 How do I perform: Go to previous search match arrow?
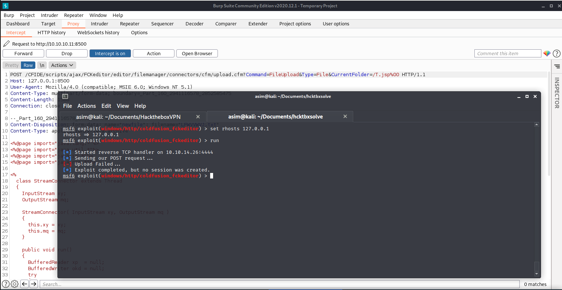pos(24,284)
